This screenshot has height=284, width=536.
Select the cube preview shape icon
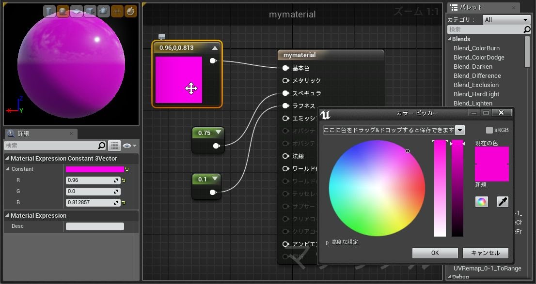coord(90,11)
